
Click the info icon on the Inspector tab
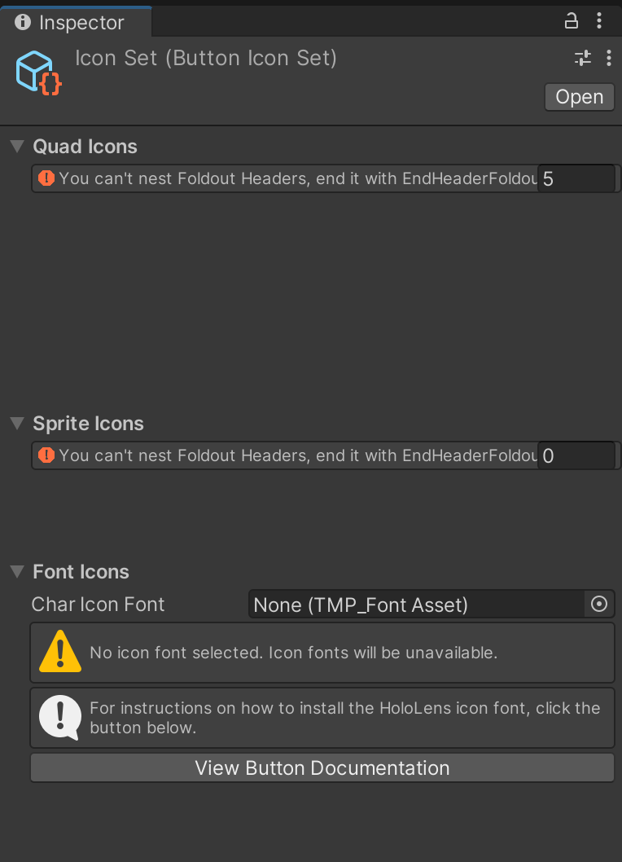(x=22, y=22)
